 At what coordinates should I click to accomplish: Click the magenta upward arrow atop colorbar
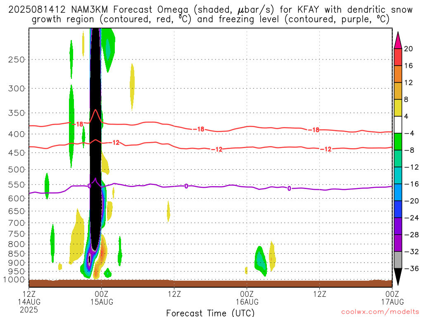coord(398,40)
